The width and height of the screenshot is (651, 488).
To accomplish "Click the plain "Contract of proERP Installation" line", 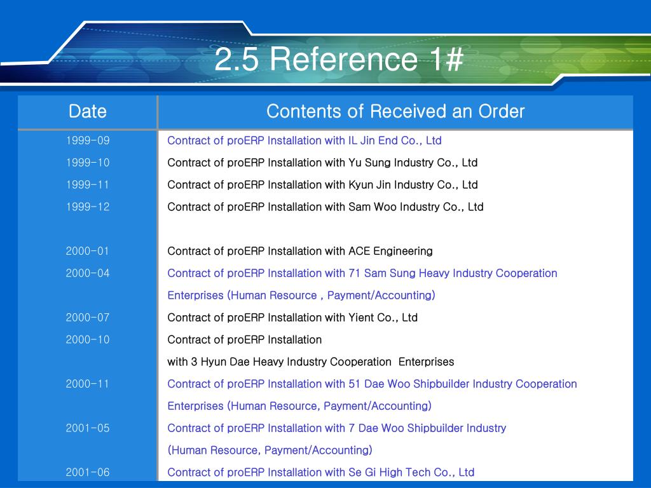I will pos(245,340).
